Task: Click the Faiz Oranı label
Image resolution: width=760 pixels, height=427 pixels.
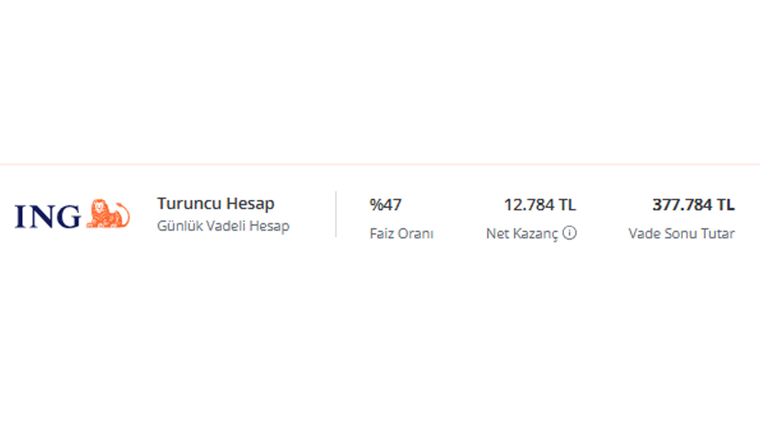Action: pos(401,234)
